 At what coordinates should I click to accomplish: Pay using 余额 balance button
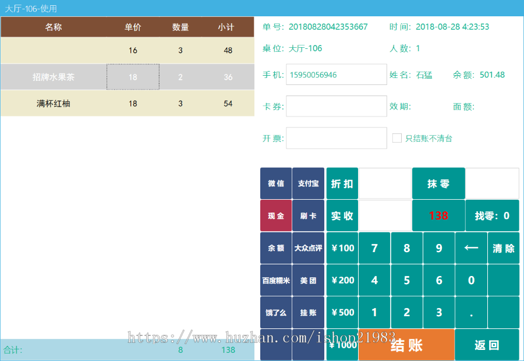(x=276, y=248)
